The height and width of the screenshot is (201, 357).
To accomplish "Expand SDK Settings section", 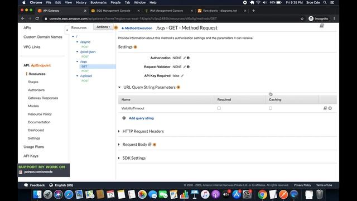I will coord(119,158).
